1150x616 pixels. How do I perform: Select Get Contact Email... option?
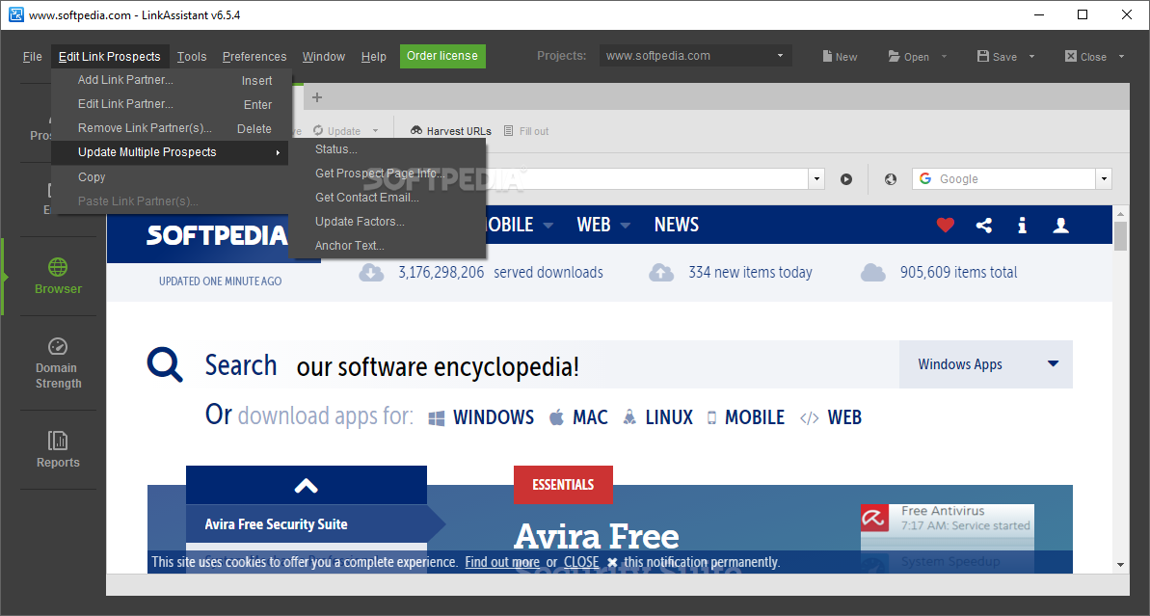point(388,198)
